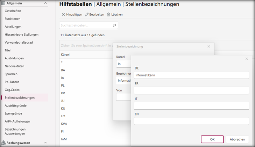Click the search magnifier icon
The height and width of the screenshot is (147, 255).
tap(114, 25)
